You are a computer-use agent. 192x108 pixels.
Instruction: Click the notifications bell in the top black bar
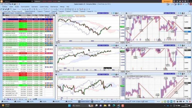point(183,1)
